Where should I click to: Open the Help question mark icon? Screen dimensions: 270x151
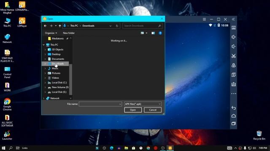tap(160, 33)
